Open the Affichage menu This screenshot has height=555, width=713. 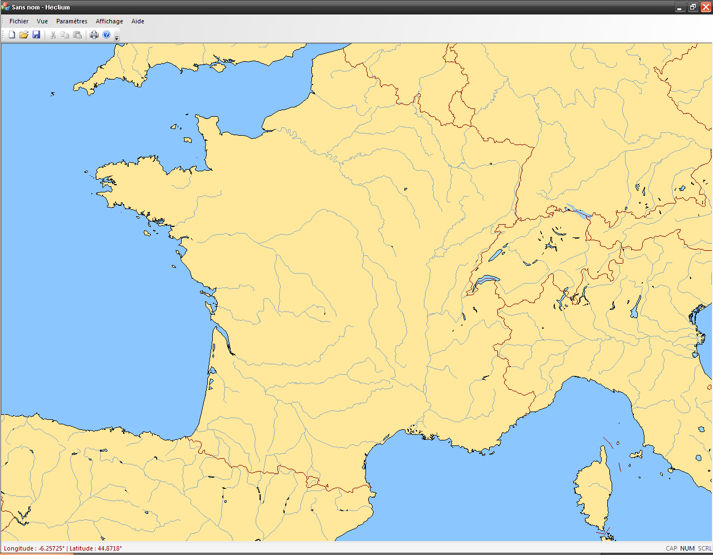pos(109,21)
